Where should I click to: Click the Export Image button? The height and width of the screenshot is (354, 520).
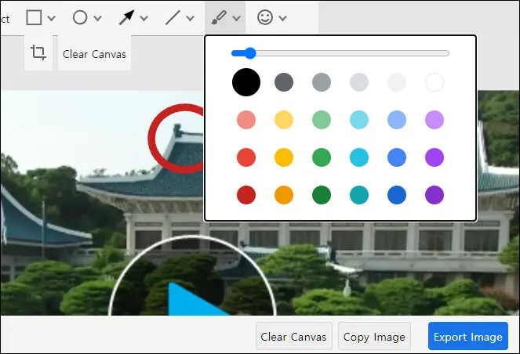coord(468,336)
